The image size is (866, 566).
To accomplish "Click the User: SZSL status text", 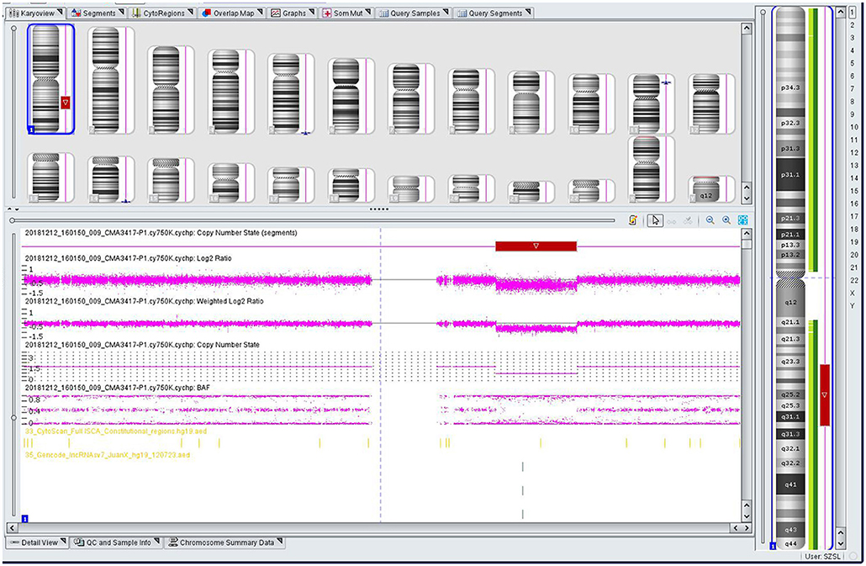I will (x=823, y=557).
